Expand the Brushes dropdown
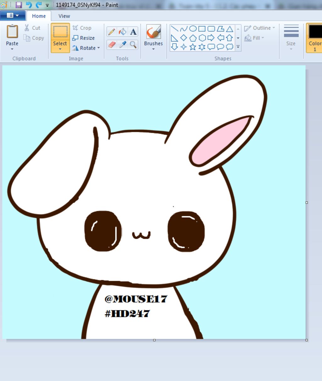This screenshot has width=322, height=381. click(x=153, y=49)
